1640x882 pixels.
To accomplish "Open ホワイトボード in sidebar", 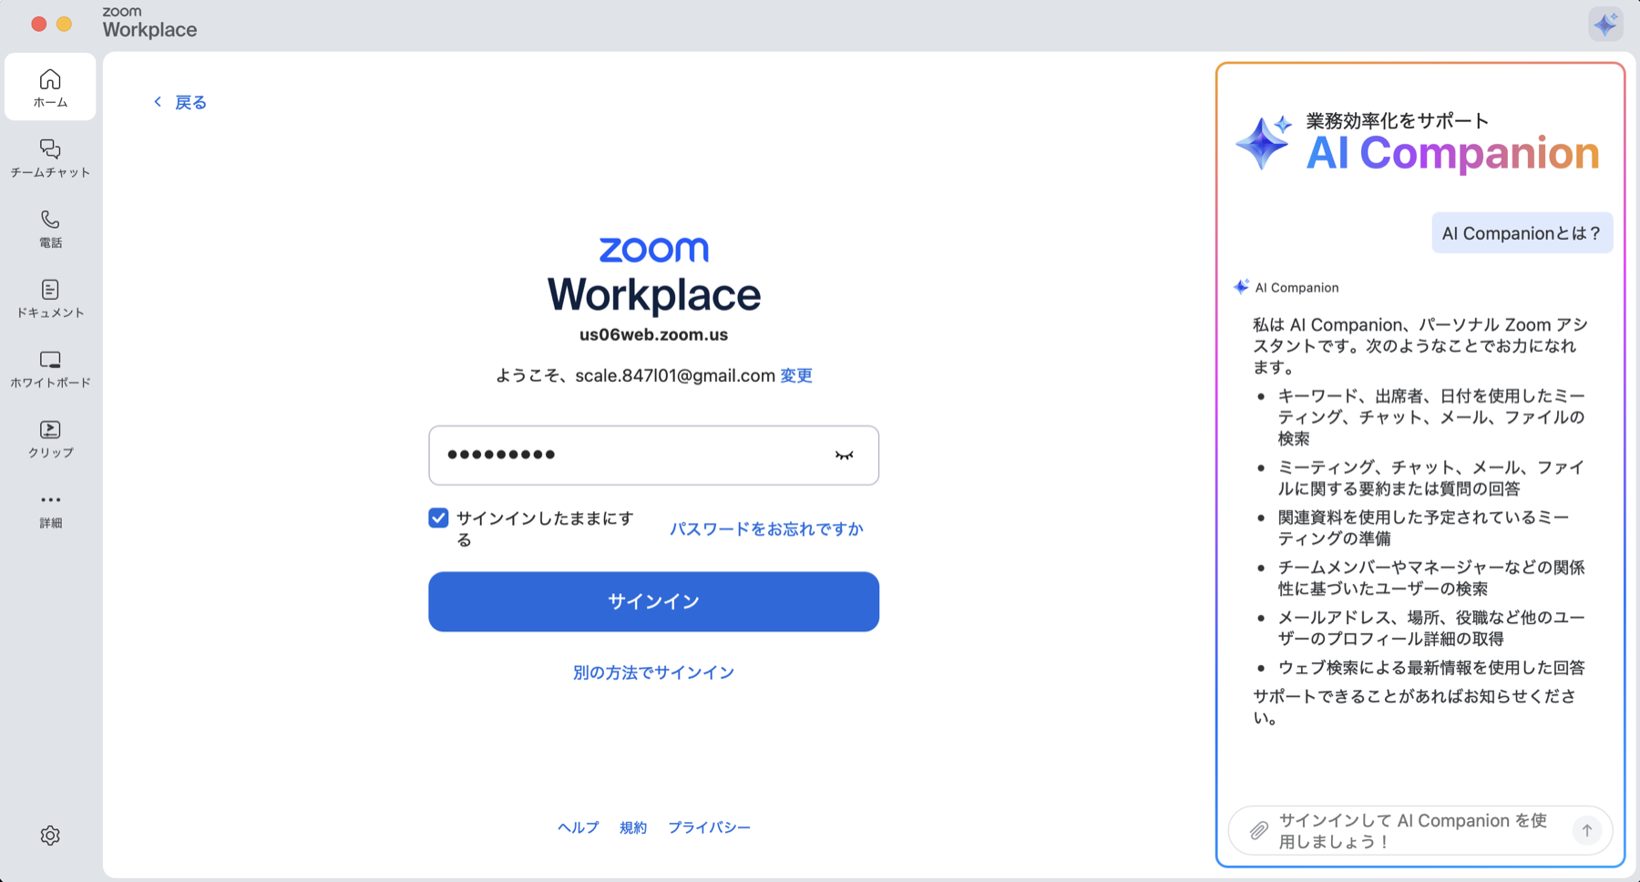I will 50,369.
